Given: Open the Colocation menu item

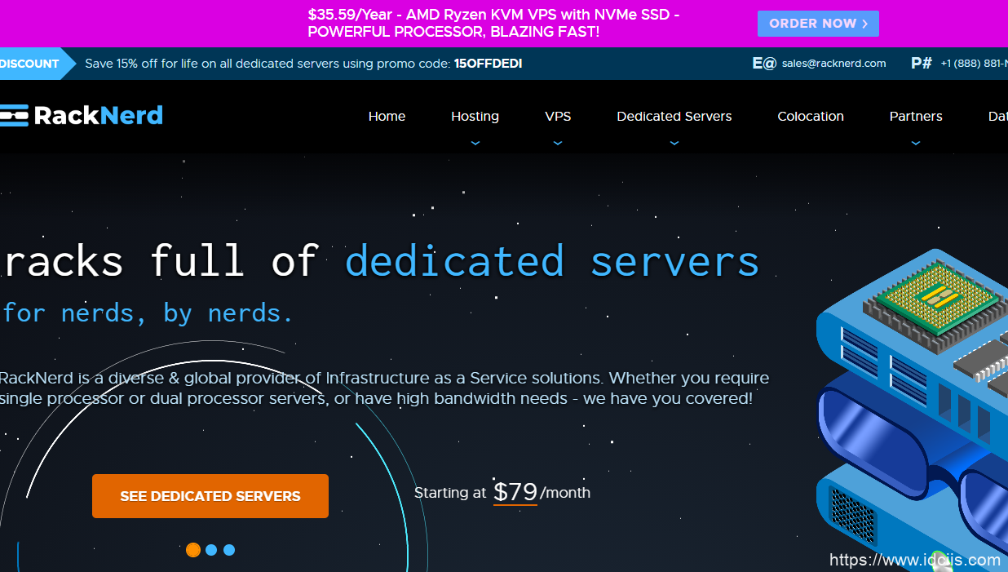Looking at the screenshot, I should click(x=810, y=117).
